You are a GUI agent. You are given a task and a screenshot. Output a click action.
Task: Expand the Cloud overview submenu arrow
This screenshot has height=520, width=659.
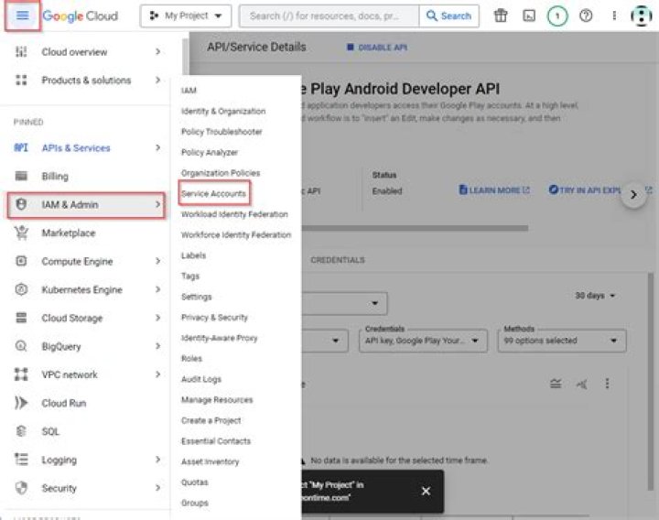[158, 51]
